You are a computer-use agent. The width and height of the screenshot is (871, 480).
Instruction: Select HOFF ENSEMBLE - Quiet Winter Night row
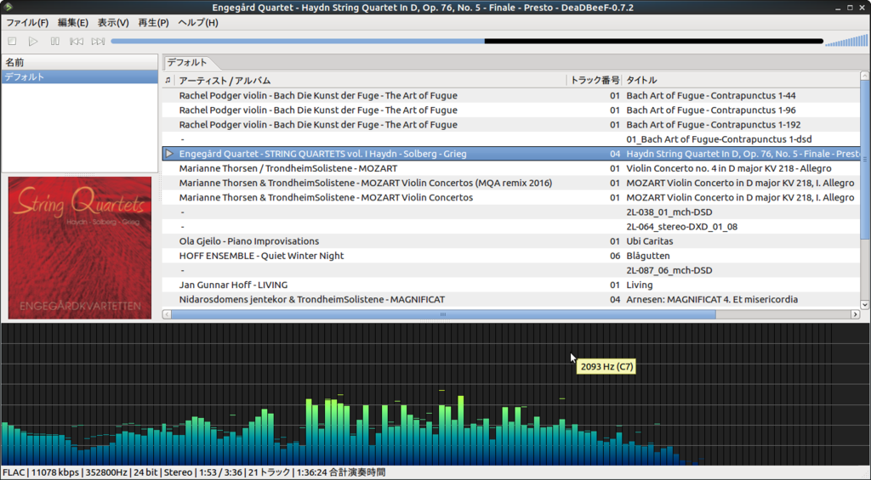coord(511,256)
